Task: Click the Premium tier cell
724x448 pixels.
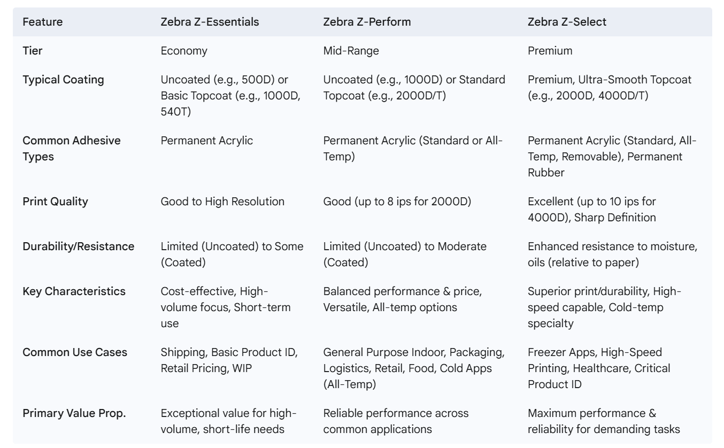Action: tap(550, 51)
